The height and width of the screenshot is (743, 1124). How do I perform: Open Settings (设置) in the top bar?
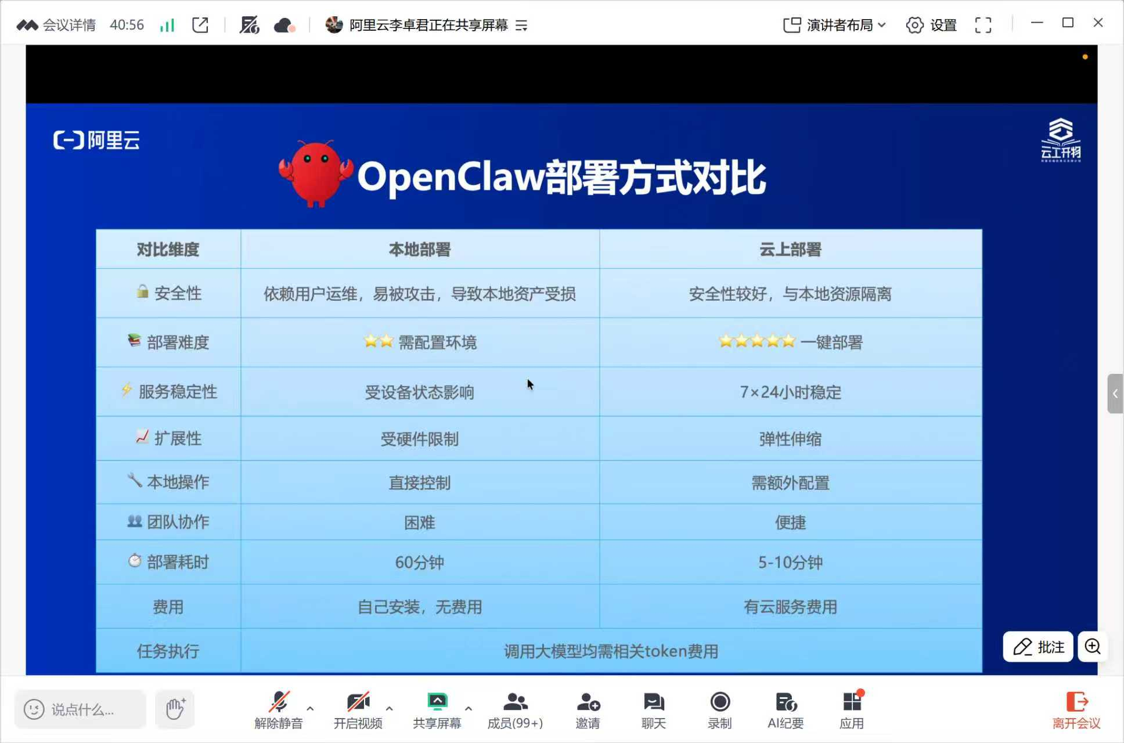[932, 25]
